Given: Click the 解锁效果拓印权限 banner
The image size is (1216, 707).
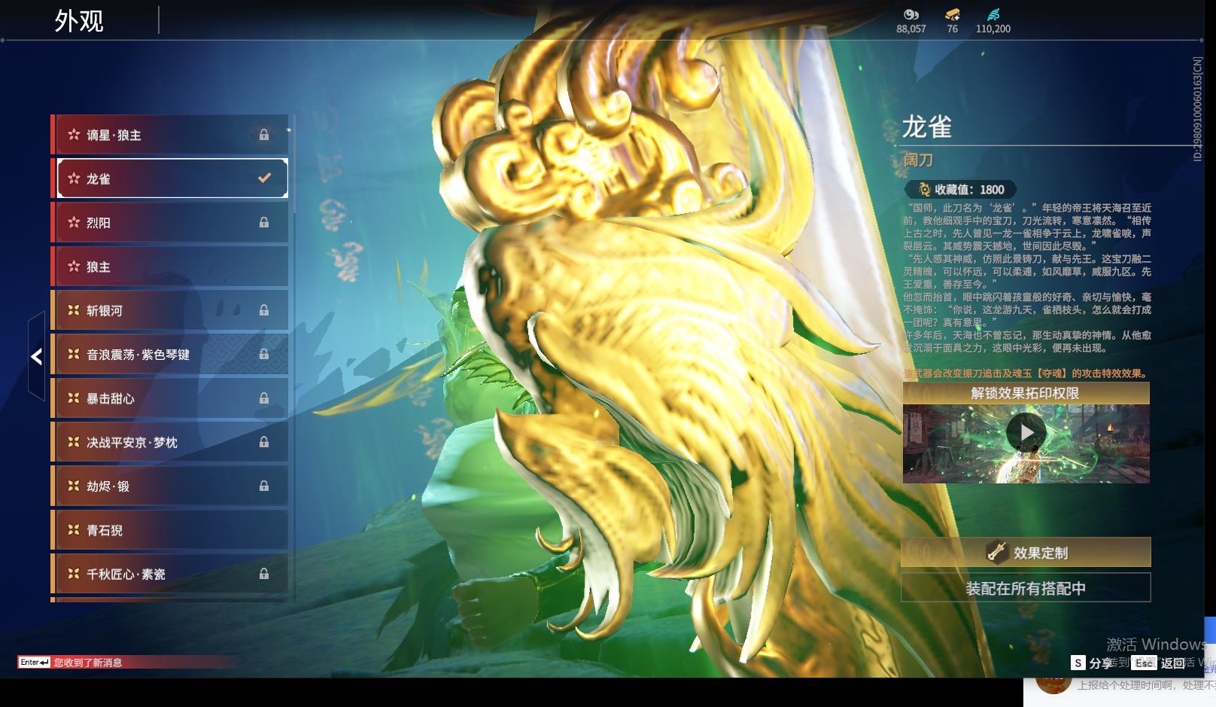Looking at the screenshot, I should tap(1026, 393).
